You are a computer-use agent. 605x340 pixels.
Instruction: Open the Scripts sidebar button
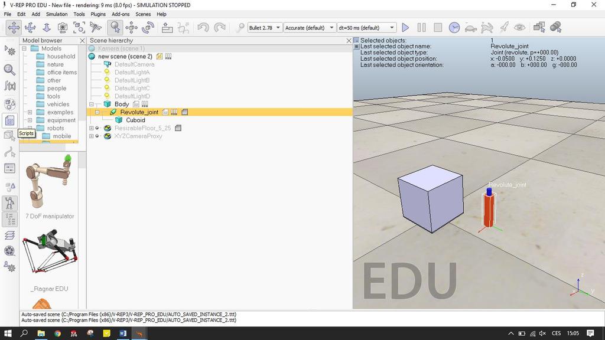(9, 120)
